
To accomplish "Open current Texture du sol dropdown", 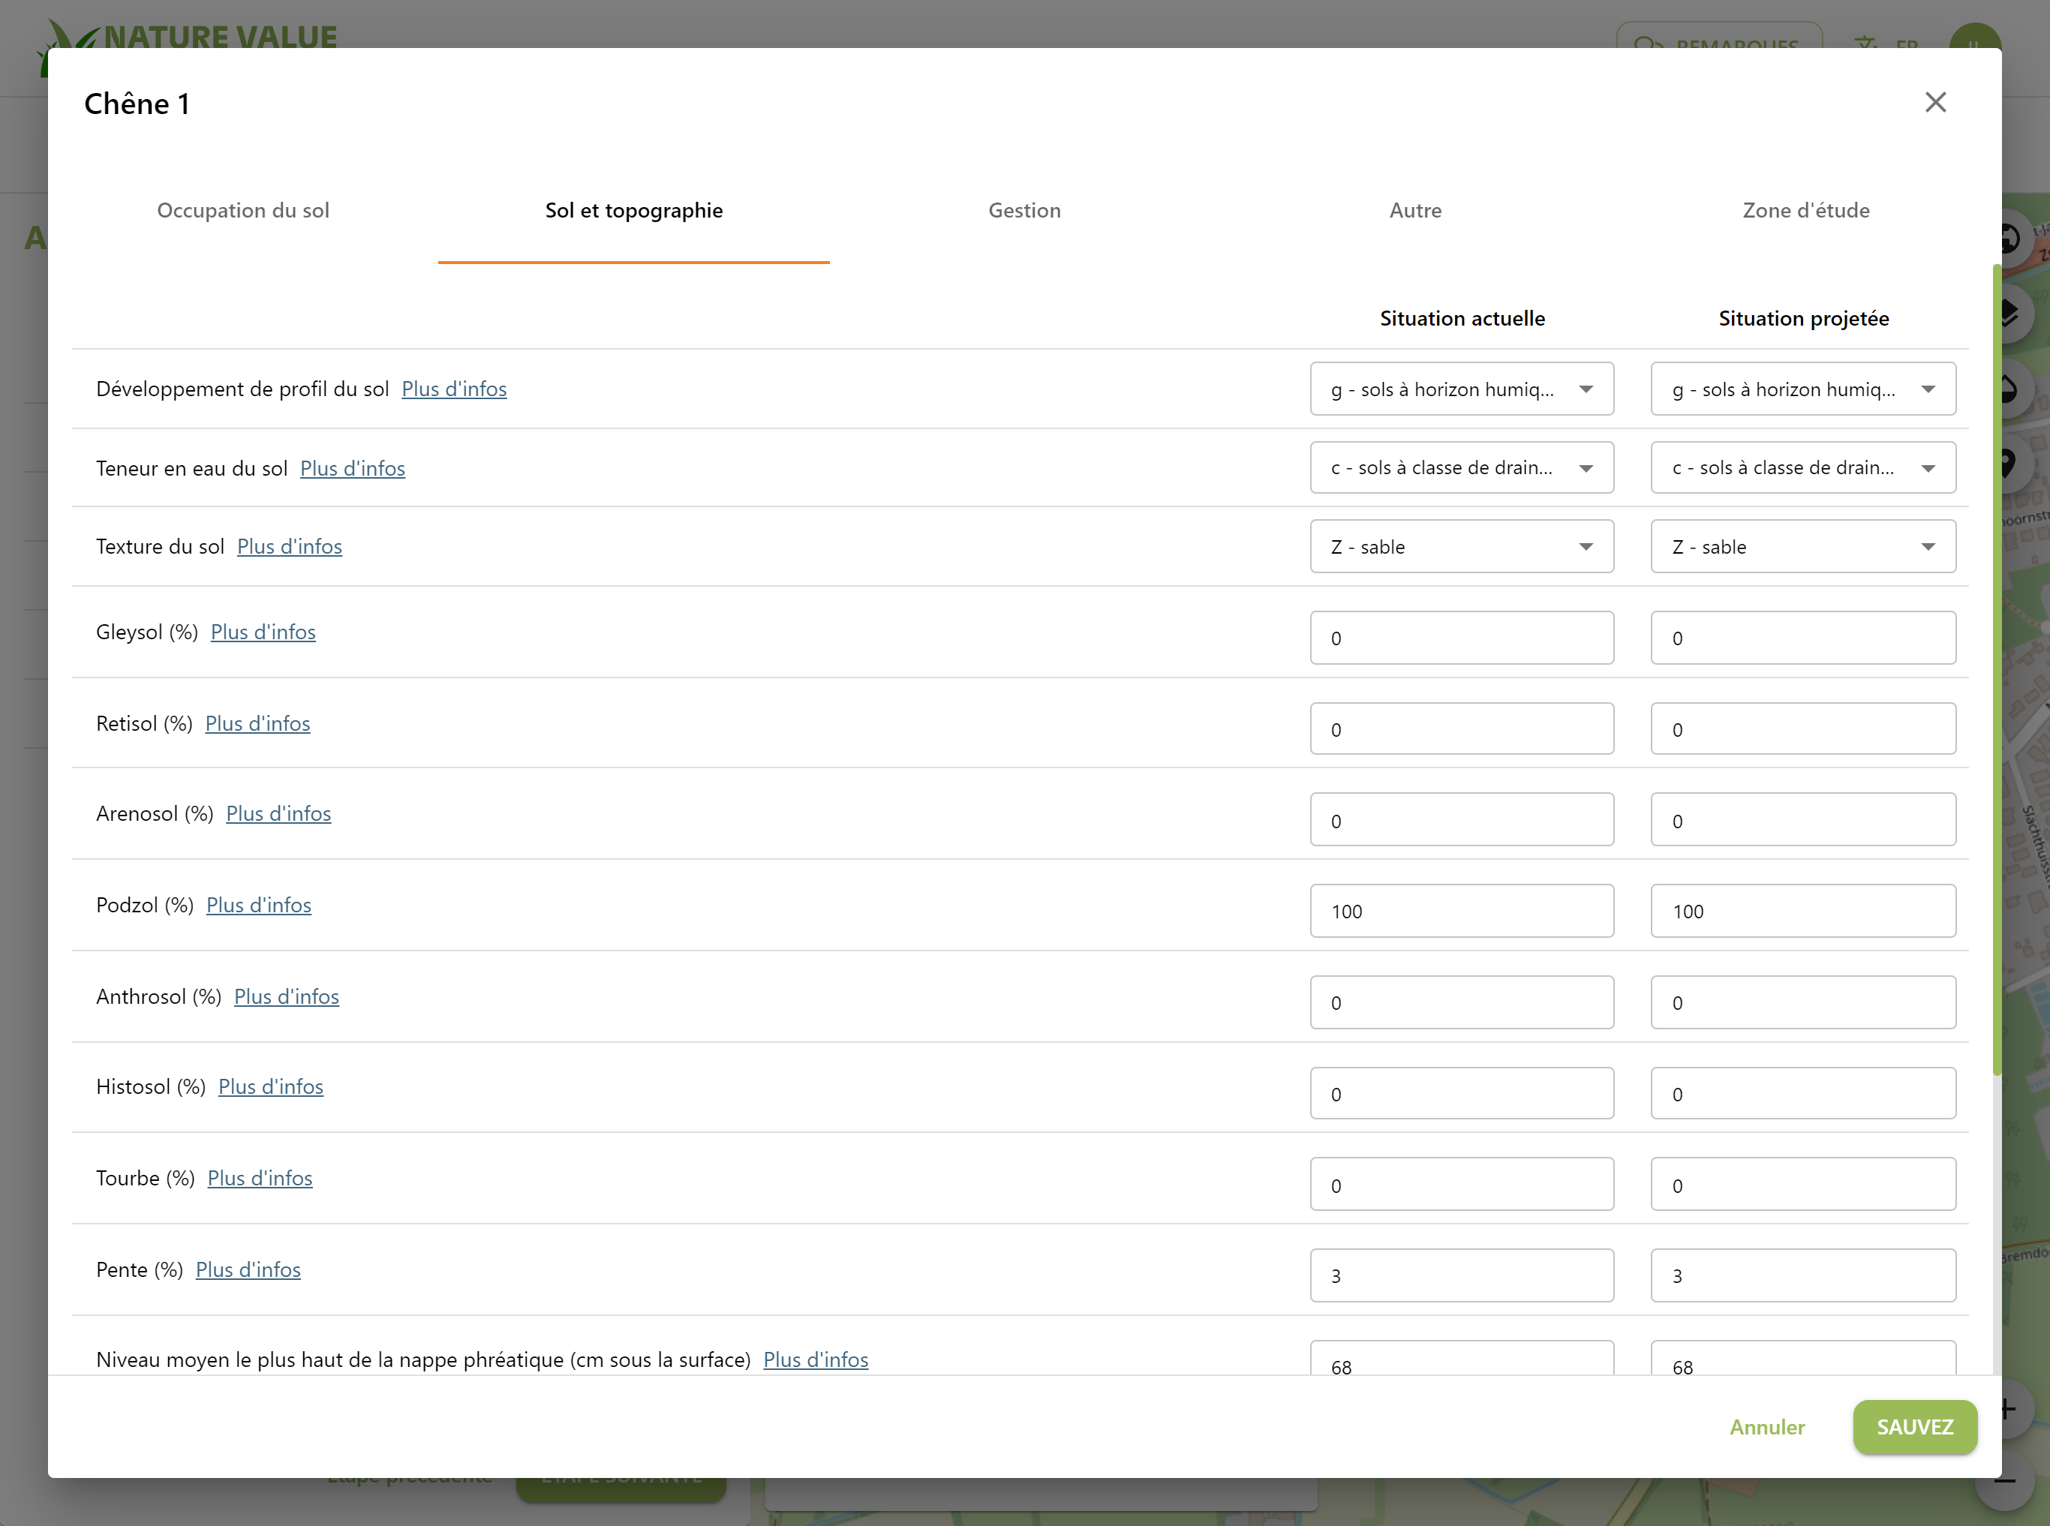I will click(x=1462, y=547).
